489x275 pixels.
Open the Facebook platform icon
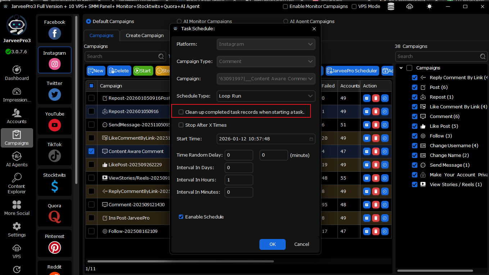click(x=55, y=33)
